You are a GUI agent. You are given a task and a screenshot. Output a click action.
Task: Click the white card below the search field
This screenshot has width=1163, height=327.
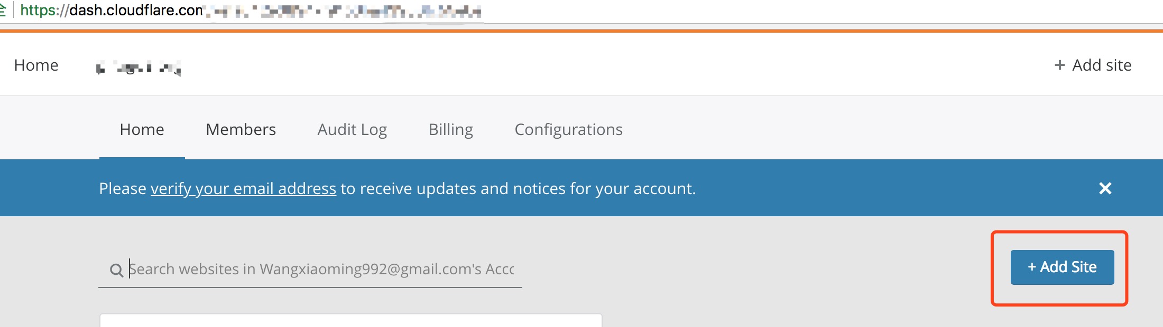tap(350, 320)
